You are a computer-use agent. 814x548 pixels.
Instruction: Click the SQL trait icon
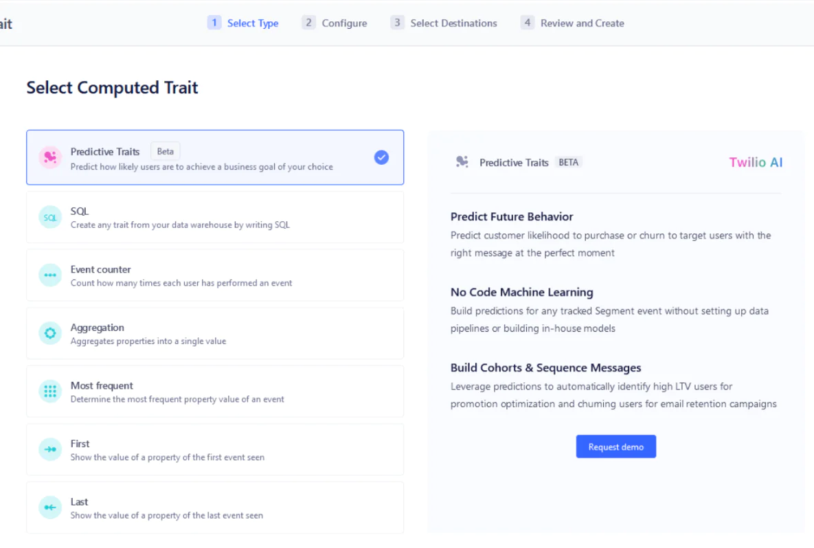(x=50, y=217)
